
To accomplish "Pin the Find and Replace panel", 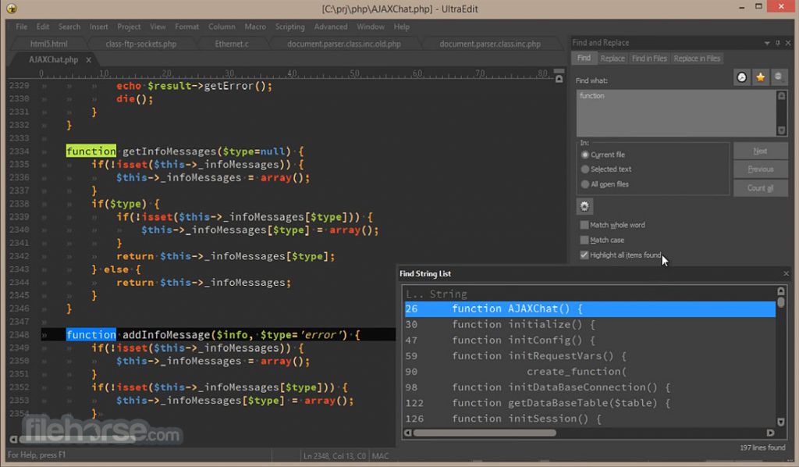I will tap(778, 43).
